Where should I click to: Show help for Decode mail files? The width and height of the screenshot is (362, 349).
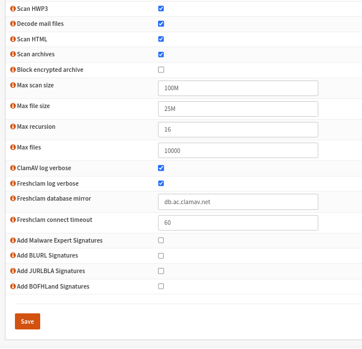pos(13,24)
